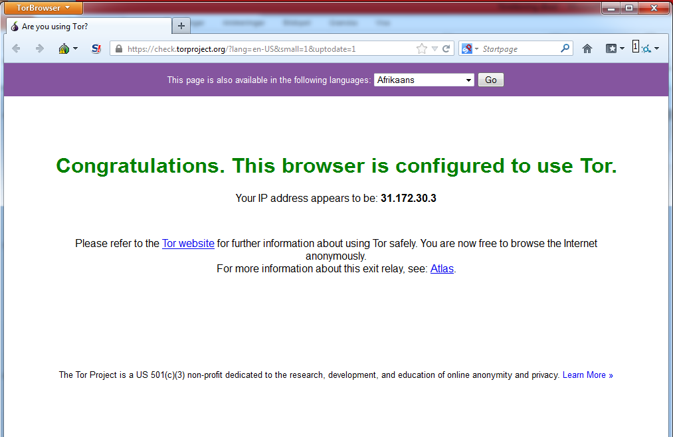Go forward with the forward arrow
The height and width of the screenshot is (437, 673).
pyautogui.click(x=39, y=48)
